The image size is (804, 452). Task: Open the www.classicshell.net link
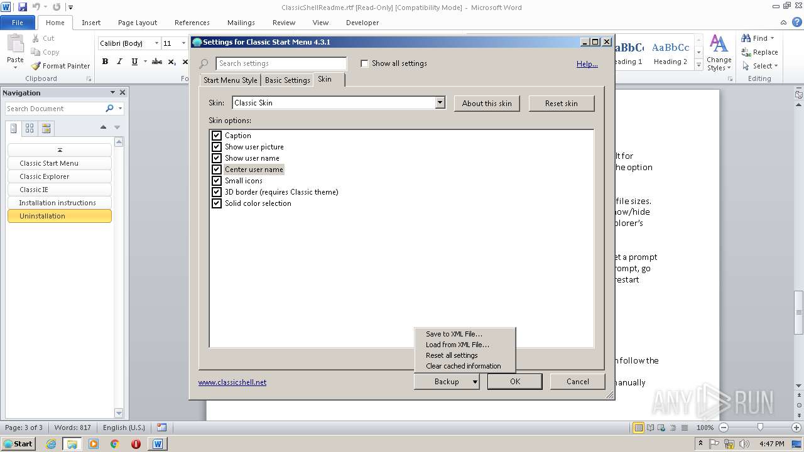click(x=232, y=382)
